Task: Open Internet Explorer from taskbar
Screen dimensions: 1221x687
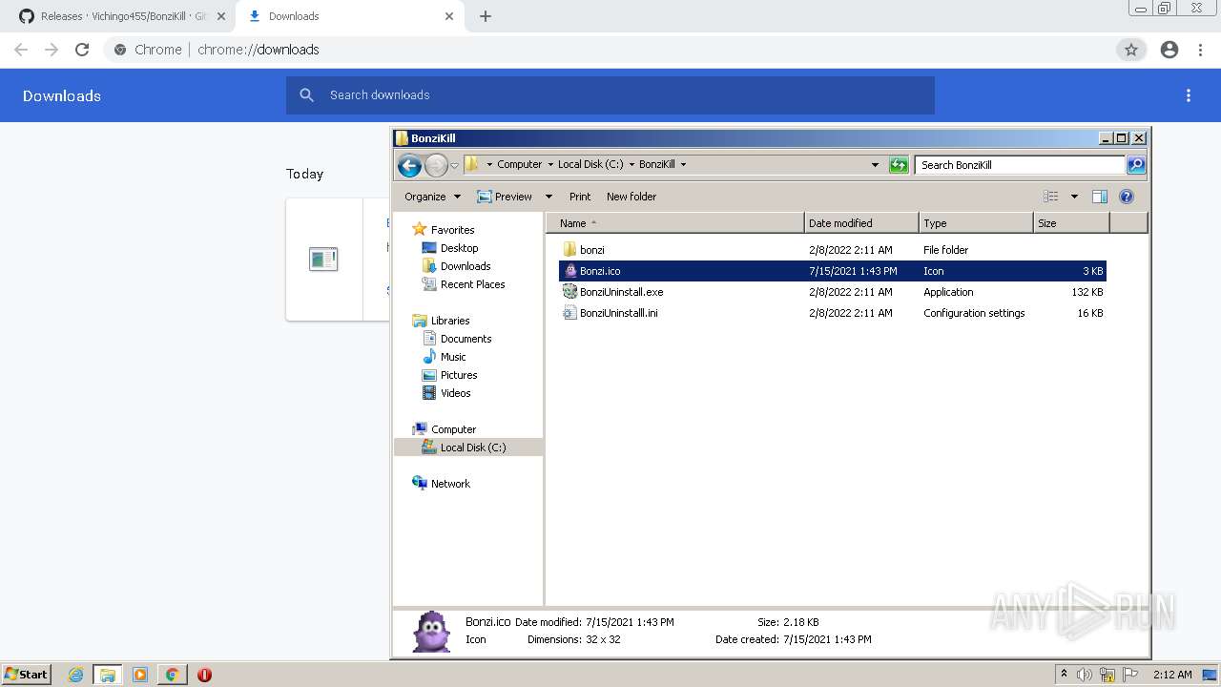Action: tap(76, 675)
